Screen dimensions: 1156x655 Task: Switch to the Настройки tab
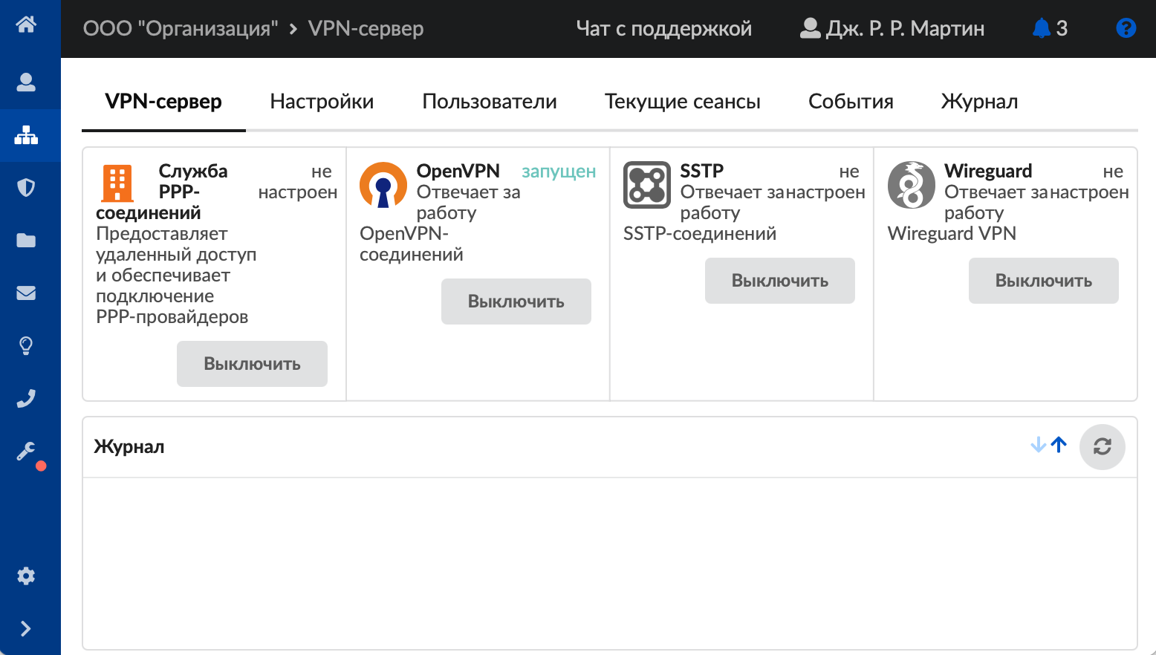(x=322, y=102)
